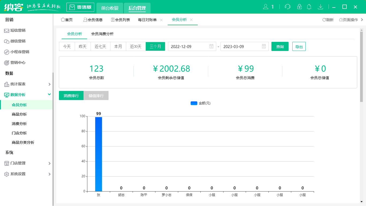This screenshot has width=366, height=206.
Task: Select the 本月 date range
Action: (x=118, y=46)
